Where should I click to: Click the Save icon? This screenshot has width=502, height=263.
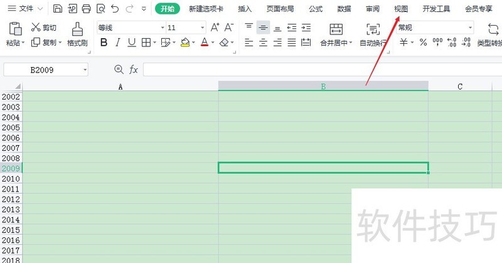(58, 9)
